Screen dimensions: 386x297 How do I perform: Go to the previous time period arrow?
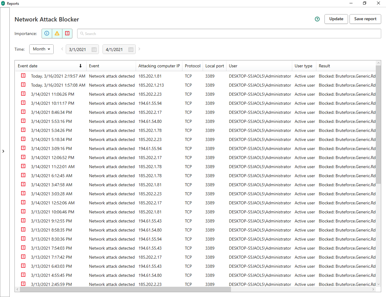62,49
